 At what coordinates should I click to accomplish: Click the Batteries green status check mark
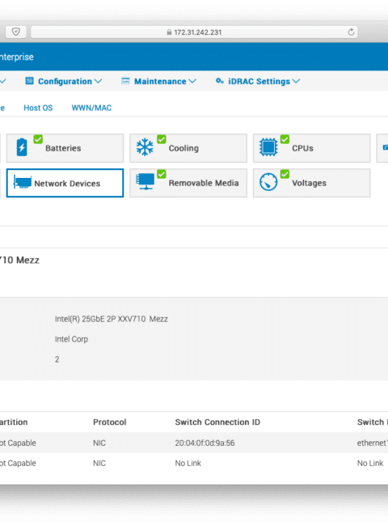point(38,139)
